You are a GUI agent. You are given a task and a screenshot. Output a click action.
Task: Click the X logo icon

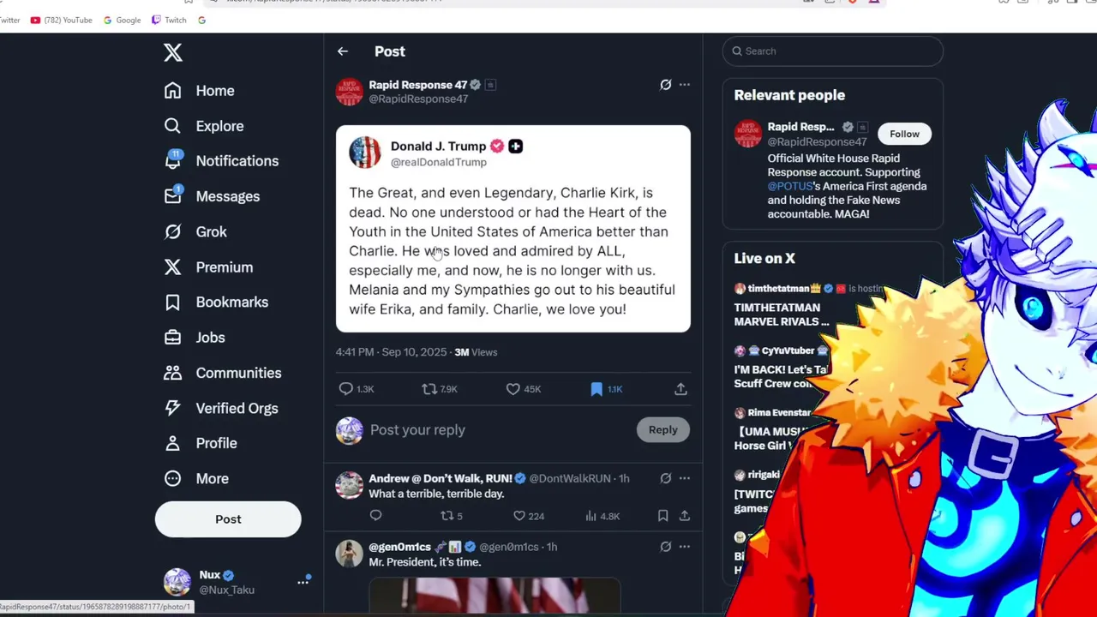tap(173, 52)
